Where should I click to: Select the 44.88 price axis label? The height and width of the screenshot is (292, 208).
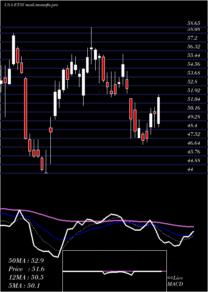[194, 161]
